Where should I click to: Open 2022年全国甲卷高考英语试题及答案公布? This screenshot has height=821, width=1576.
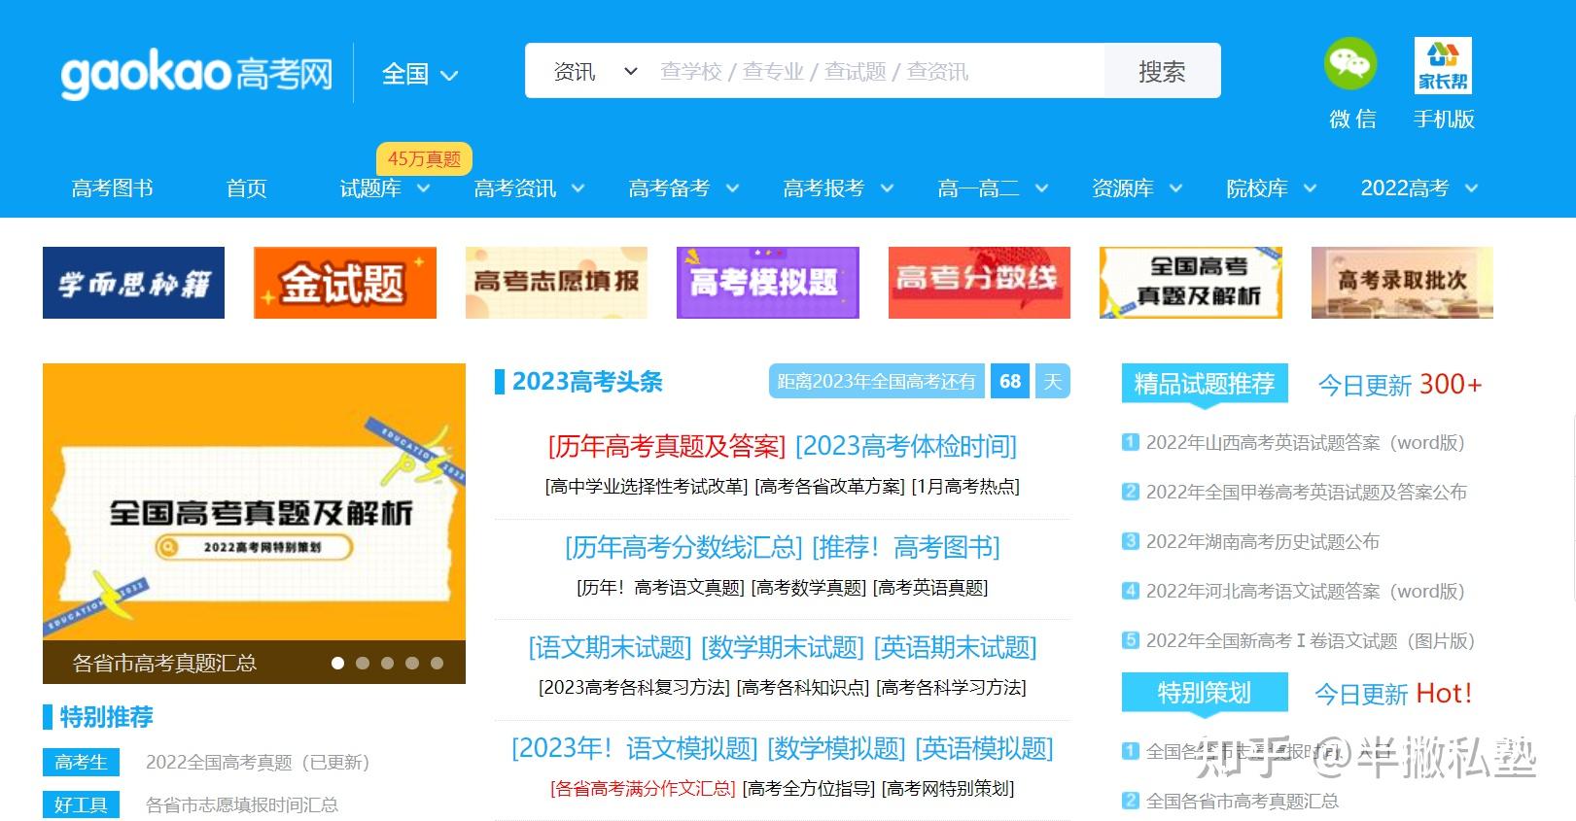(x=1306, y=492)
